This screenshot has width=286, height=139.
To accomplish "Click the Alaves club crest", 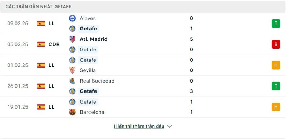I will coord(73,18).
